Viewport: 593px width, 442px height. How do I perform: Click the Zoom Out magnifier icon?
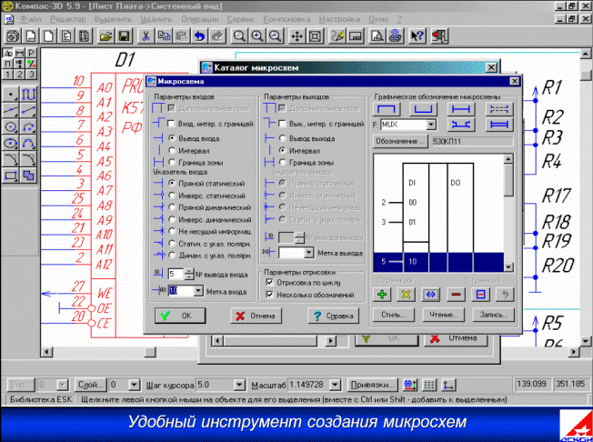click(x=276, y=36)
